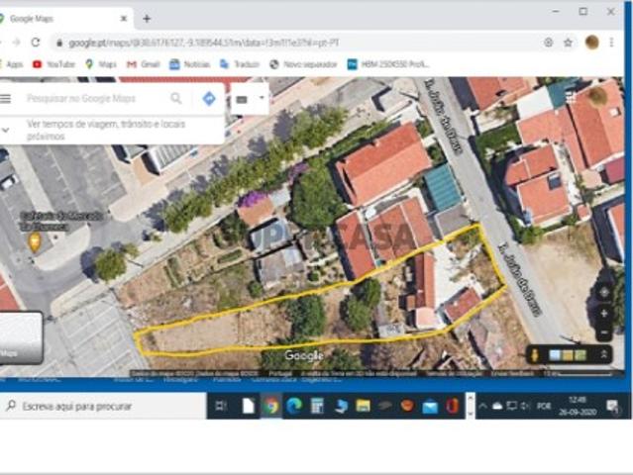The image size is (633, 475).
Task: Zoom in on the map with plus button
Action: point(604,313)
